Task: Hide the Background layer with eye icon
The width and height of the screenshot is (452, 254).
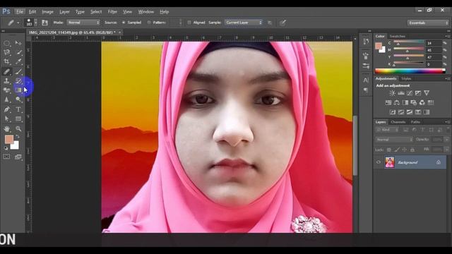Action: [x=379, y=162]
